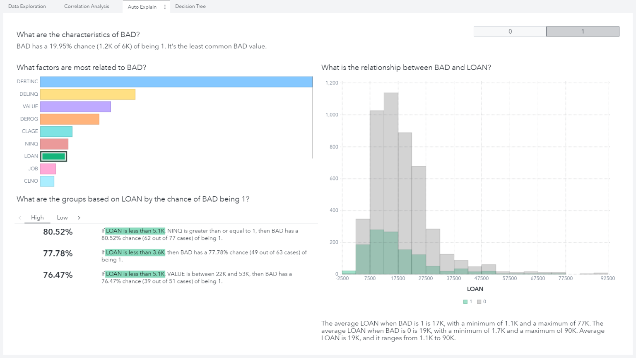Click the 80.52% group description text
The height and width of the screenshot is (358, 636).
(x=200, y=235)
